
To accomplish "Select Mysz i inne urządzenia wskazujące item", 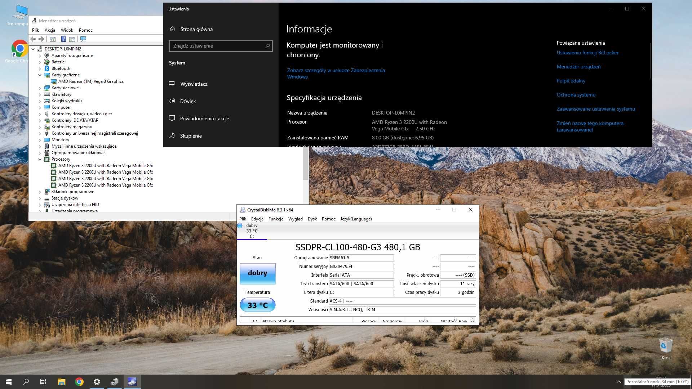I will click(x=84, y=146).
